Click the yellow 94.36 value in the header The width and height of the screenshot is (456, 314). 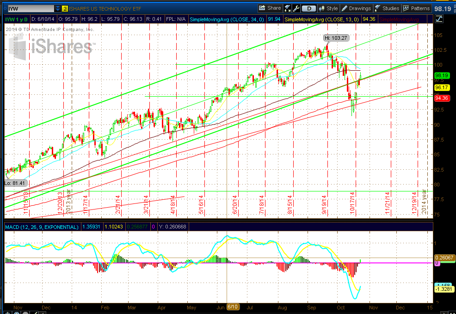click(x=369, y=19)
